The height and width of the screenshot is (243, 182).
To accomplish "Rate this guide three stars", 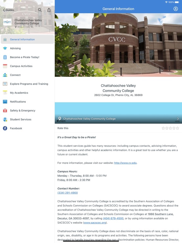I will coord(170,128).
